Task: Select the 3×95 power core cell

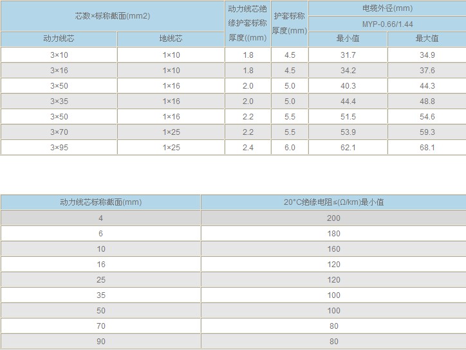Action: click(59, 148)
